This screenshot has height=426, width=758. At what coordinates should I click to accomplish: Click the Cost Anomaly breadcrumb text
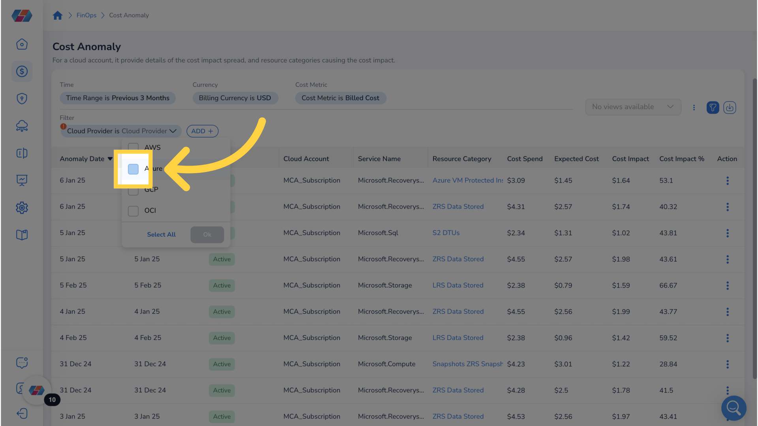[129, 15]
